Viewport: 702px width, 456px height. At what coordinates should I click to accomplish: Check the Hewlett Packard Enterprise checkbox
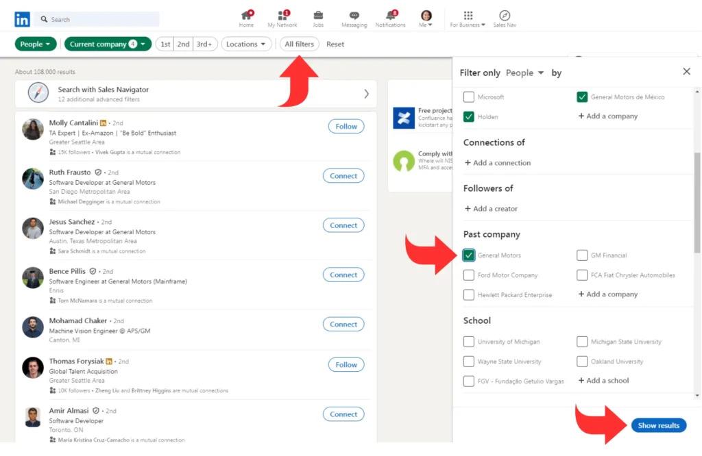[x=468, y=294]
